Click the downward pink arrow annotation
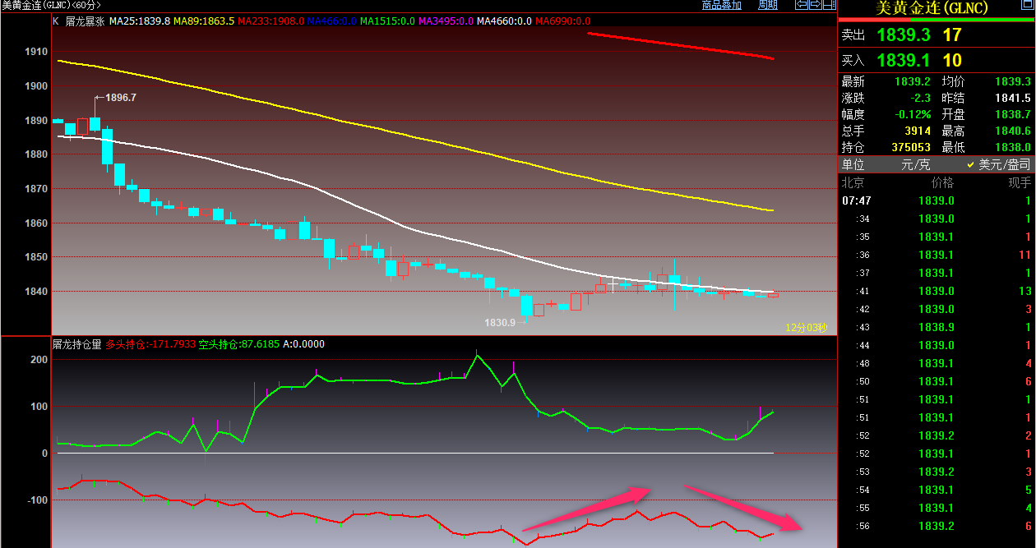This screenshot has width=1036, height=548. point(743,509)
